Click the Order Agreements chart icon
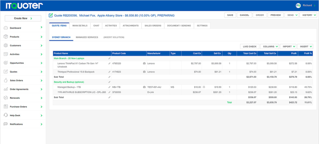The image size is (319, 144). (6, 89)
